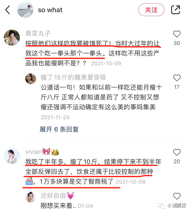Select comment dated 2021-12-08 to reply
The width and height of the screenshot is (192, 214).
coord(93,172)
